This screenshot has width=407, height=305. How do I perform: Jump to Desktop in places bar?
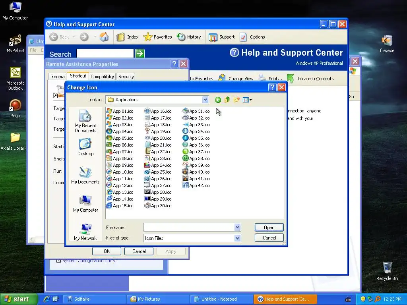pos(85,147)
